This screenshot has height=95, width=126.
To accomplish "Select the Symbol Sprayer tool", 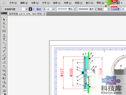I will pos(4,82).
